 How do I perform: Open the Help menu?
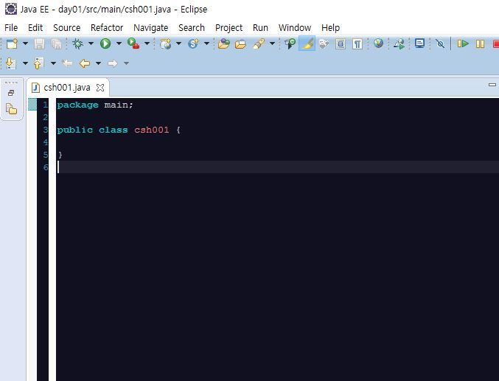[330, 28]
